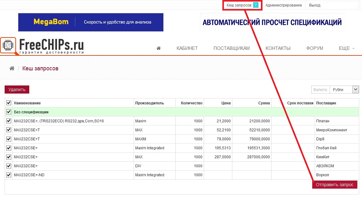Open the currency dropdown showing Рубли

click(x=344, y=90)
